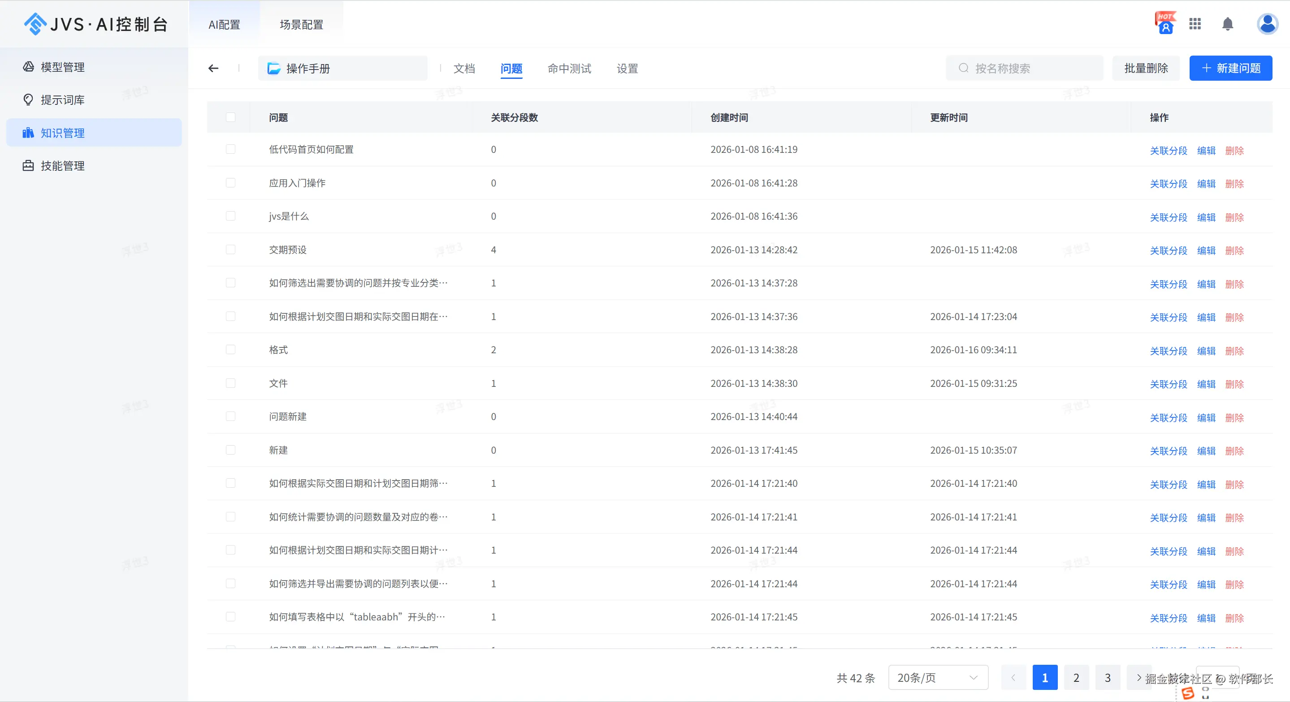
Task: Open the apps grid icon
Action: tap(1195, 24)
